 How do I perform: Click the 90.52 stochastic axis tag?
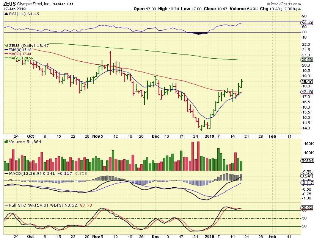pos(306,208)
